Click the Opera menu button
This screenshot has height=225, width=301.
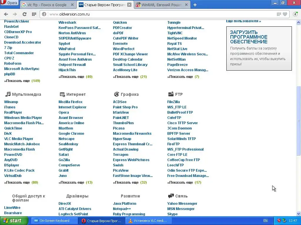coord(9,3)
